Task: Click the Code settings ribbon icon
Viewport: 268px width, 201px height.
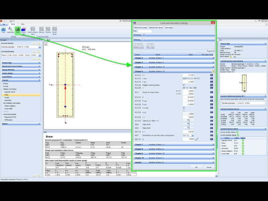Action: point(18,30)
